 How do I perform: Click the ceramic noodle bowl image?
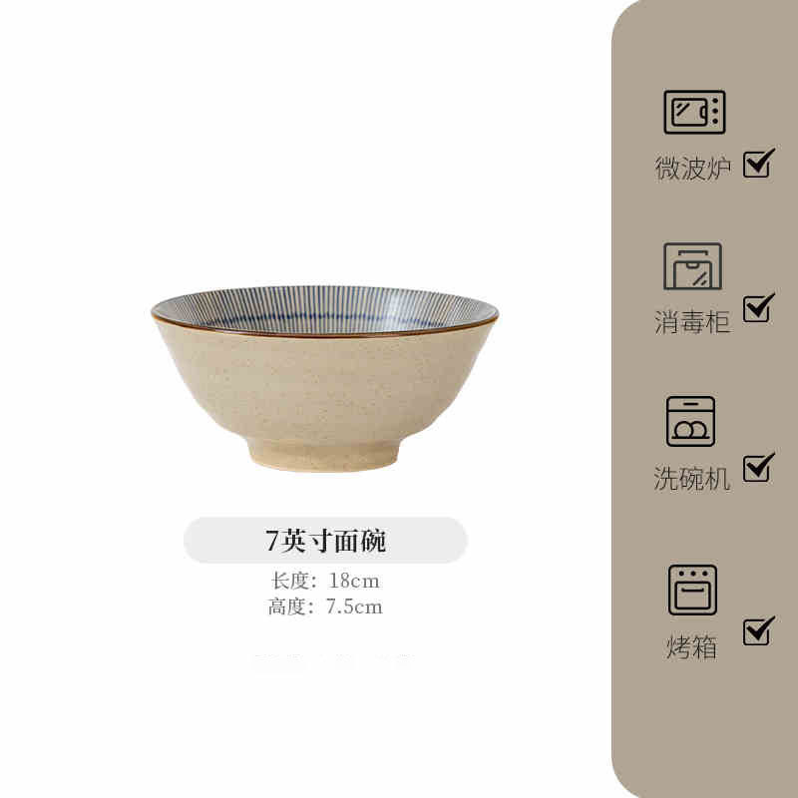pos(325,378)
